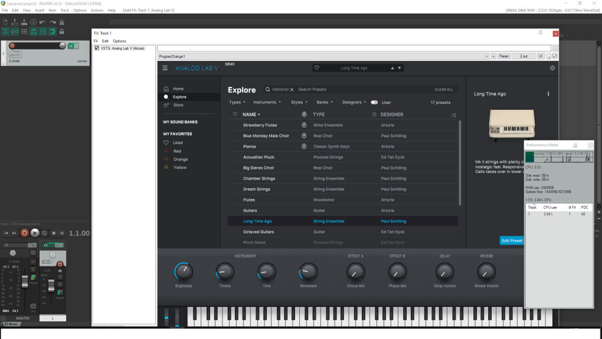Mute Track 1 in the mixer
The width and height of the screenshot is (602, 339).
click(x=60, y=277)
